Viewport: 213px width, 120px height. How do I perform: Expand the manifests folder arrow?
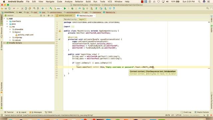(7, 21)
